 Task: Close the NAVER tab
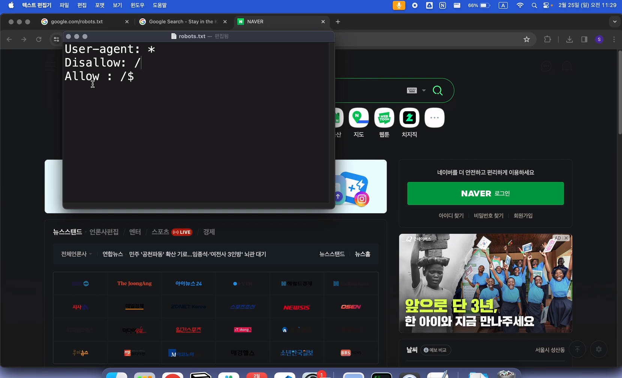323,22
